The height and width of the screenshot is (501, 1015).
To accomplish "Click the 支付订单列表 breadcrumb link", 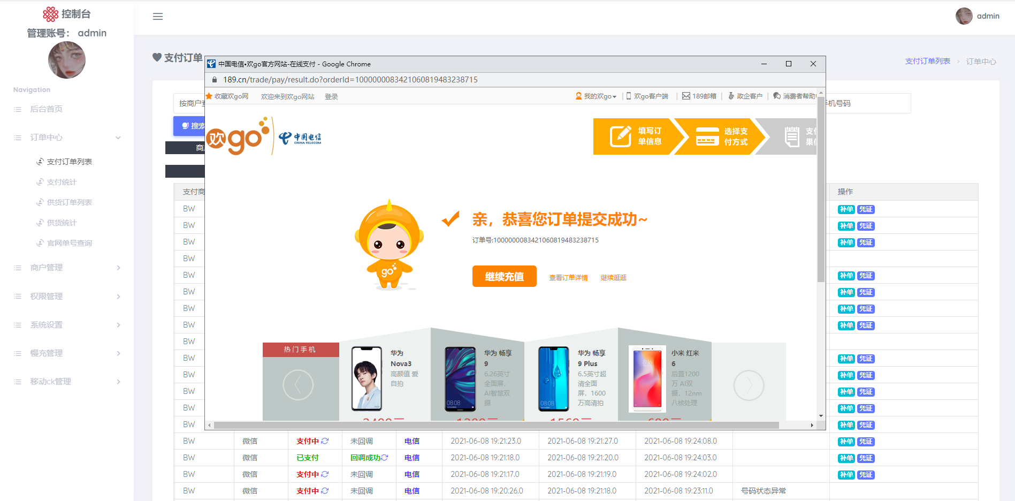I will pos(927,62).
